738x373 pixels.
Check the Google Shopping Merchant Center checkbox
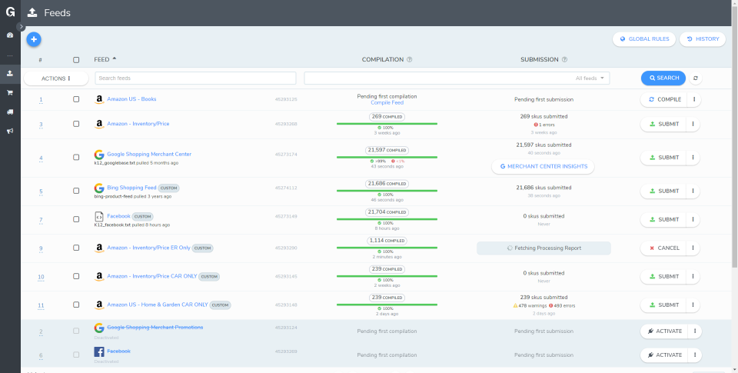point(76,158)
